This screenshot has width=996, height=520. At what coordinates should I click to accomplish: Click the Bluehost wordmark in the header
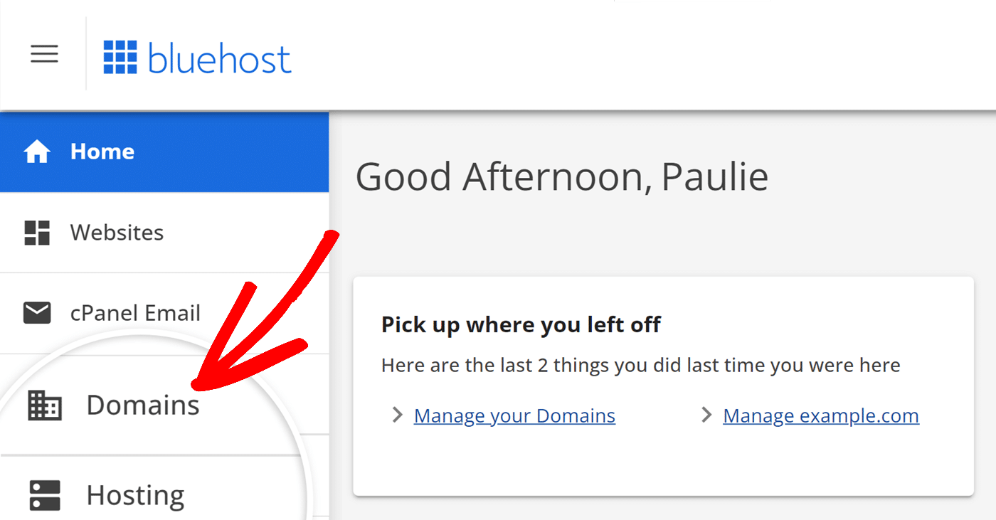(218, 58)
